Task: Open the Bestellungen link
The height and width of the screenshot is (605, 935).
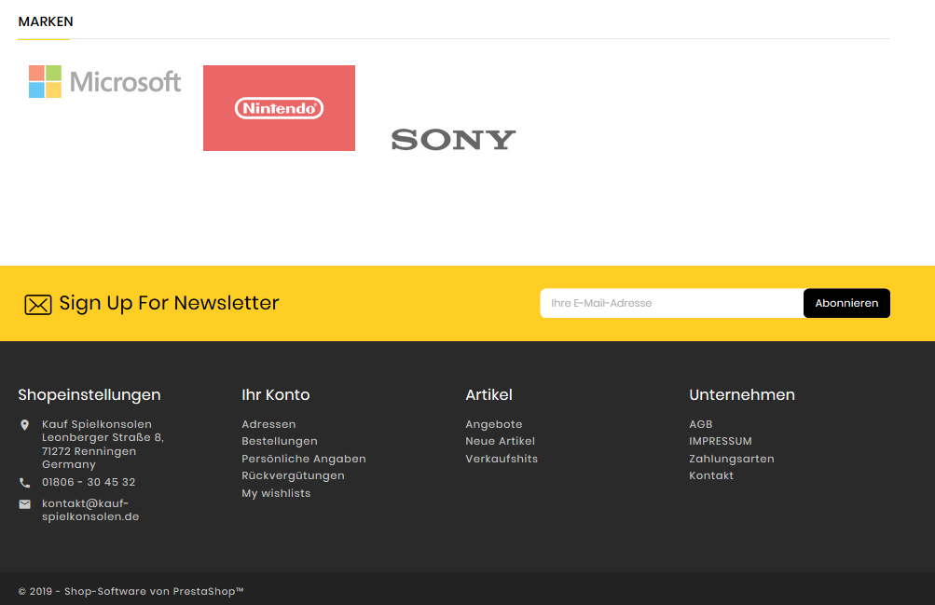Action: point(279,441)
